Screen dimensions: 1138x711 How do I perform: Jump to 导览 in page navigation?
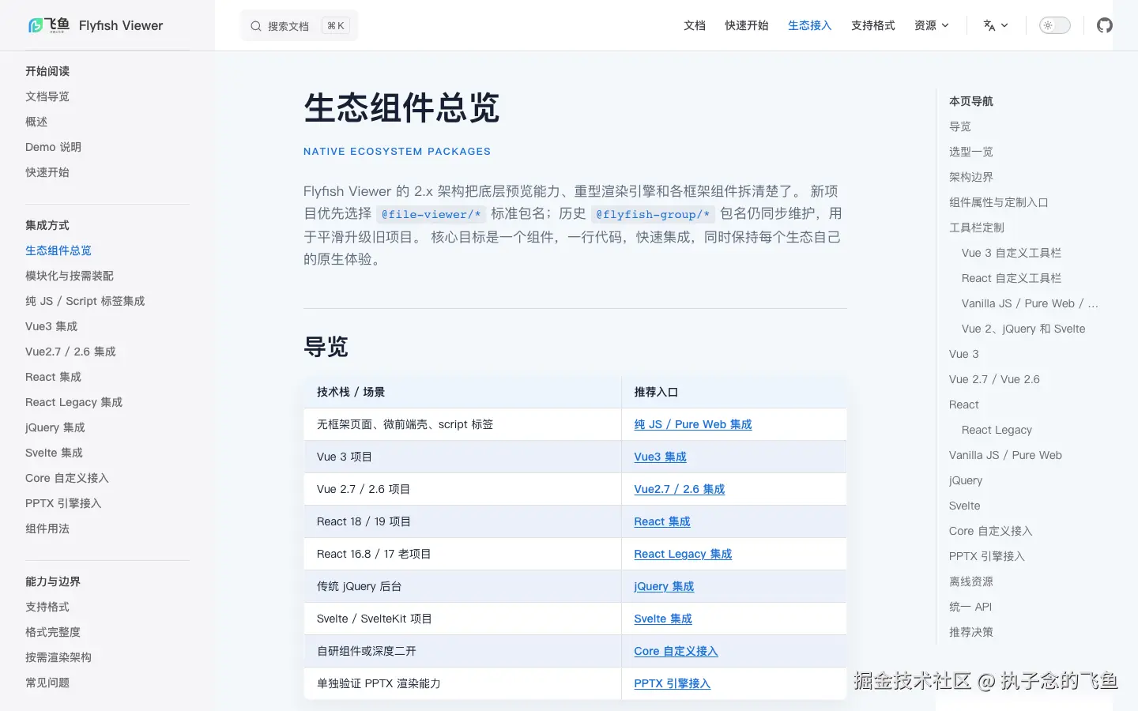[960, 126]
